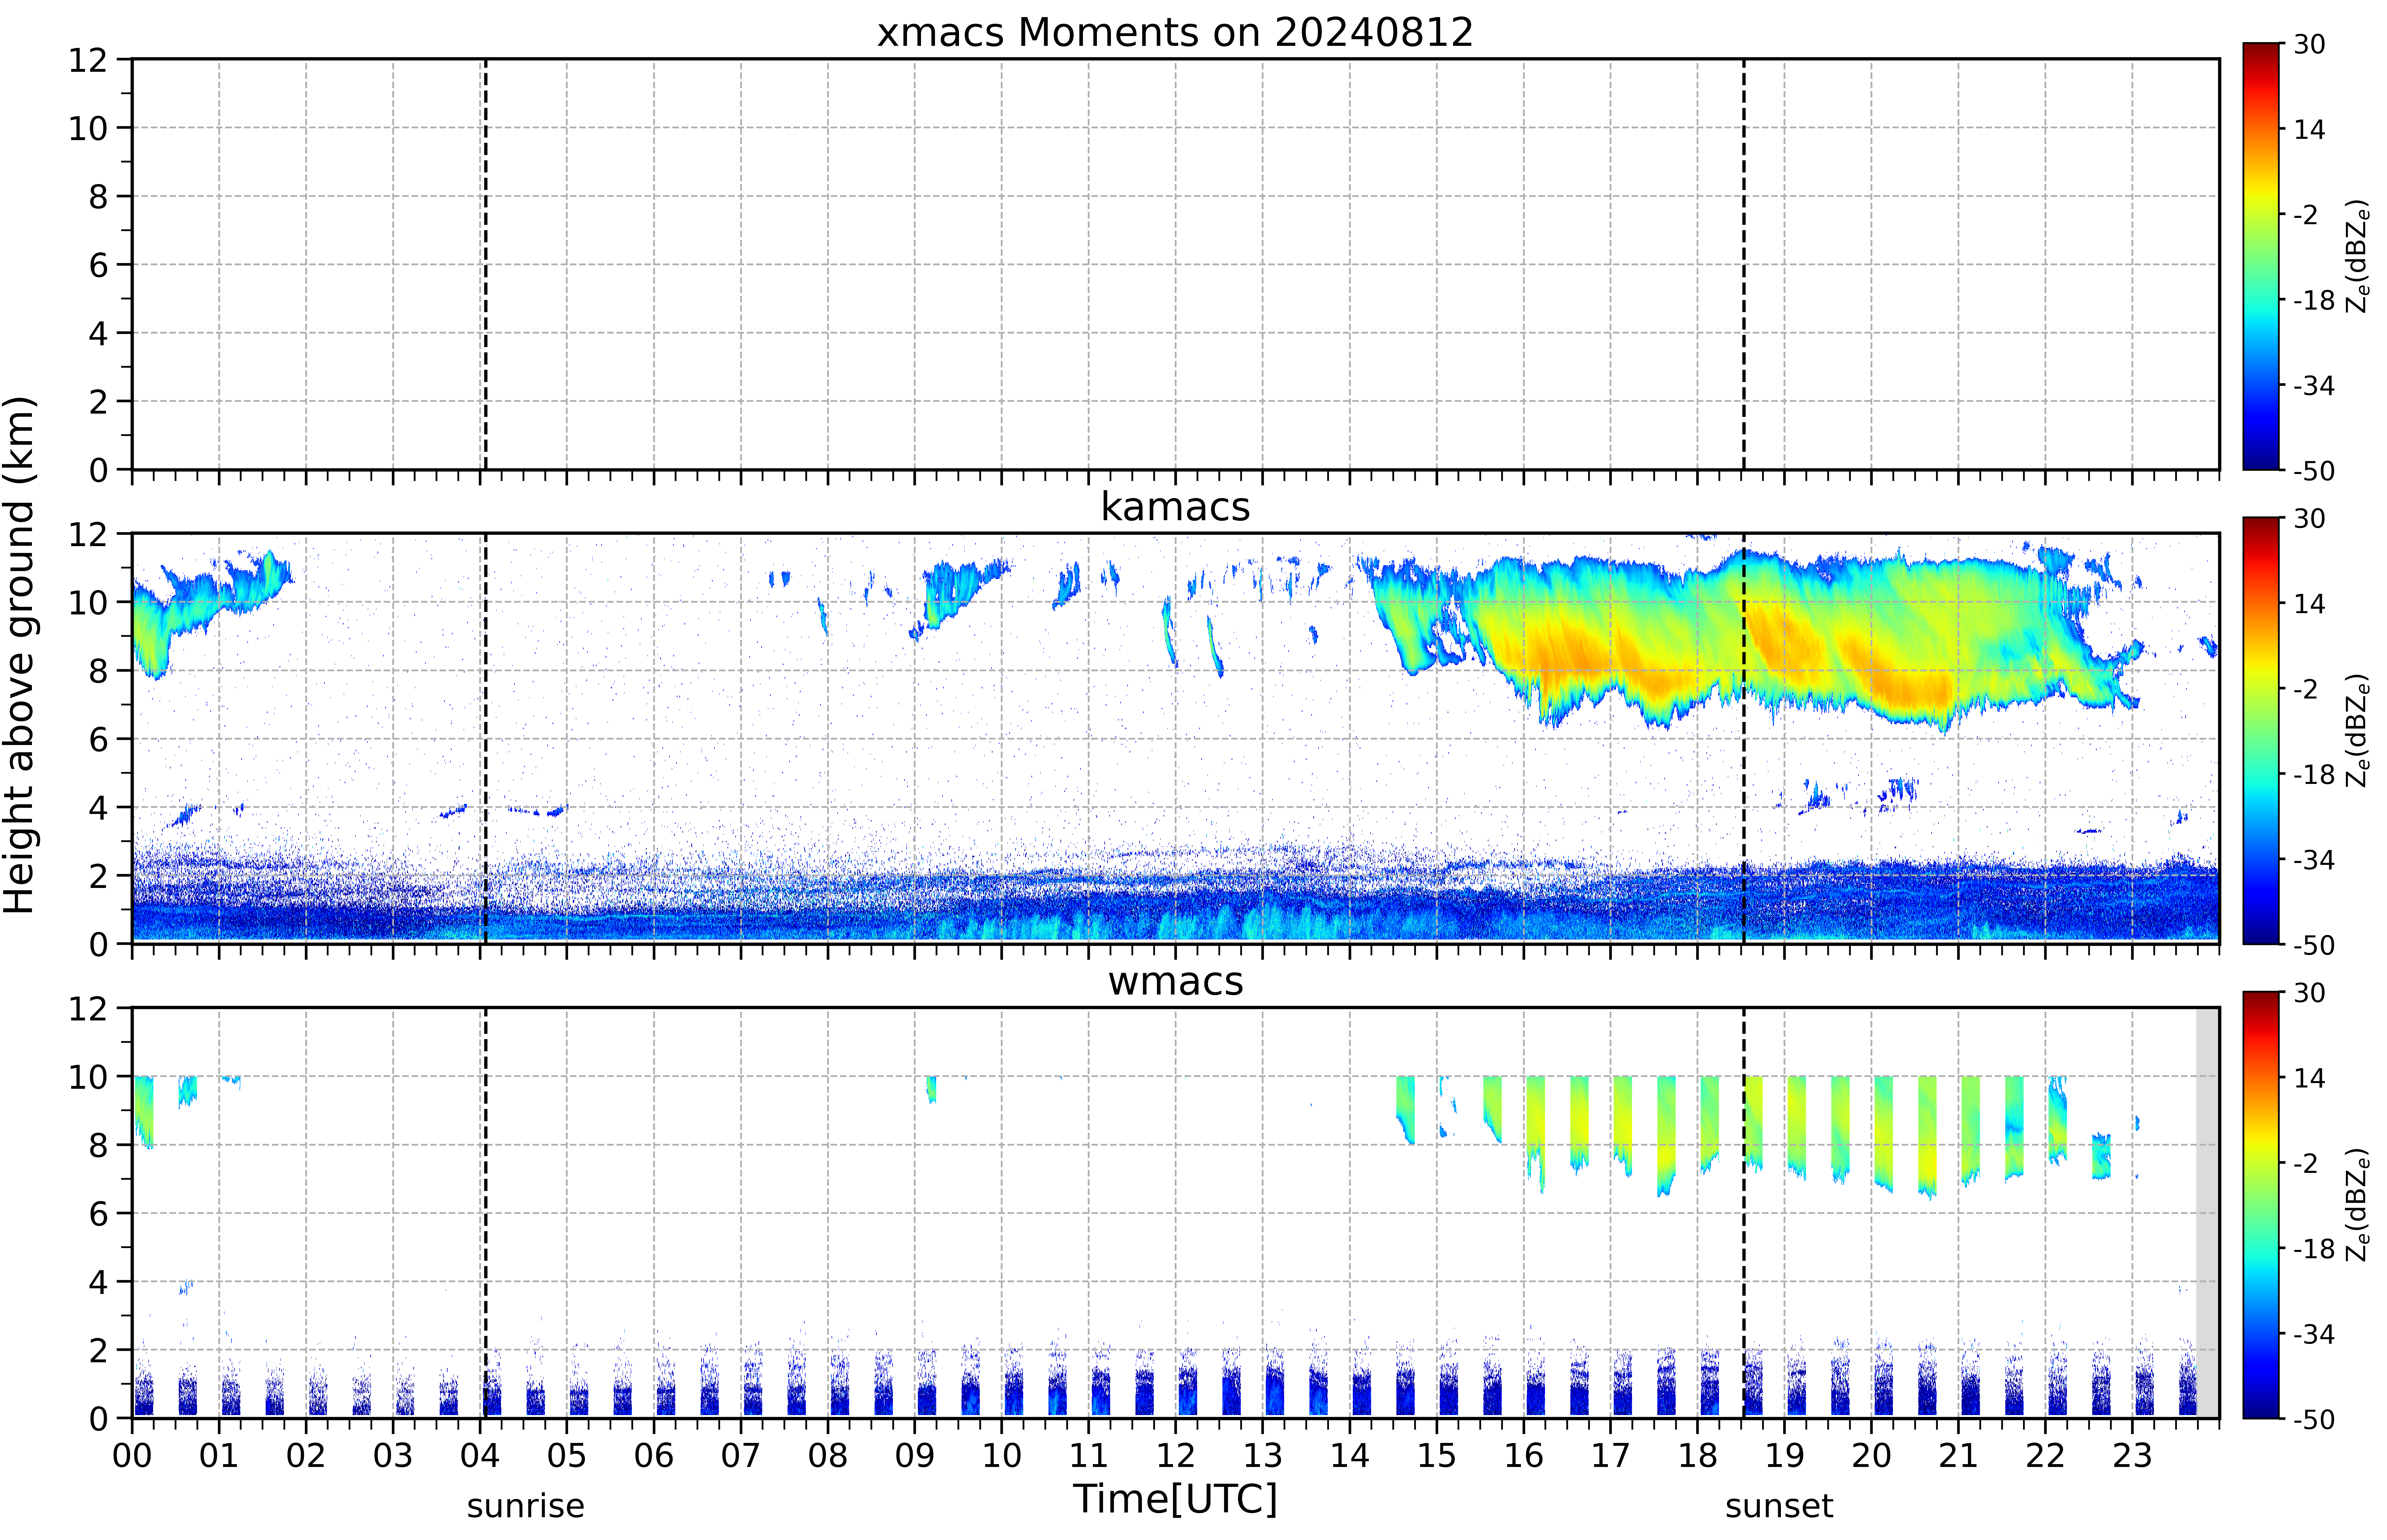Click the 23 hour tick on the bottom axis
The width and height of the screenshot is (2387, 1540).
tap(2132, 1455)
